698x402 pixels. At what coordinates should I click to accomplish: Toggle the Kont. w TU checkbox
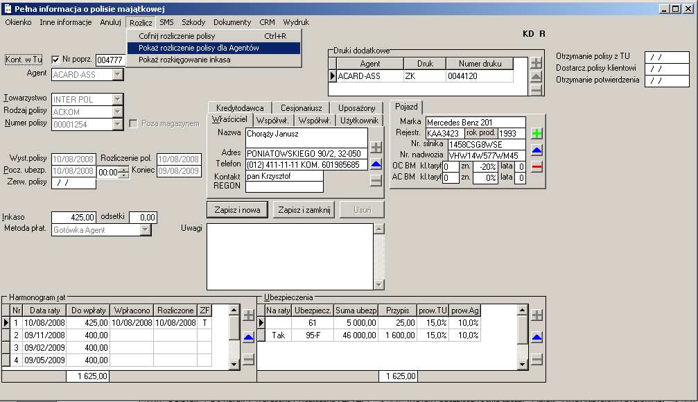click(x=55, y=59)
